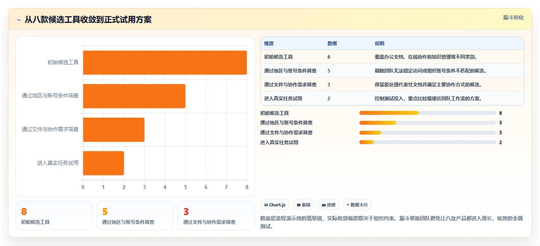This screenshot has width=540, height=246.
Task: Click the table description starting with 覆盖办公文档
Action: 426,57
